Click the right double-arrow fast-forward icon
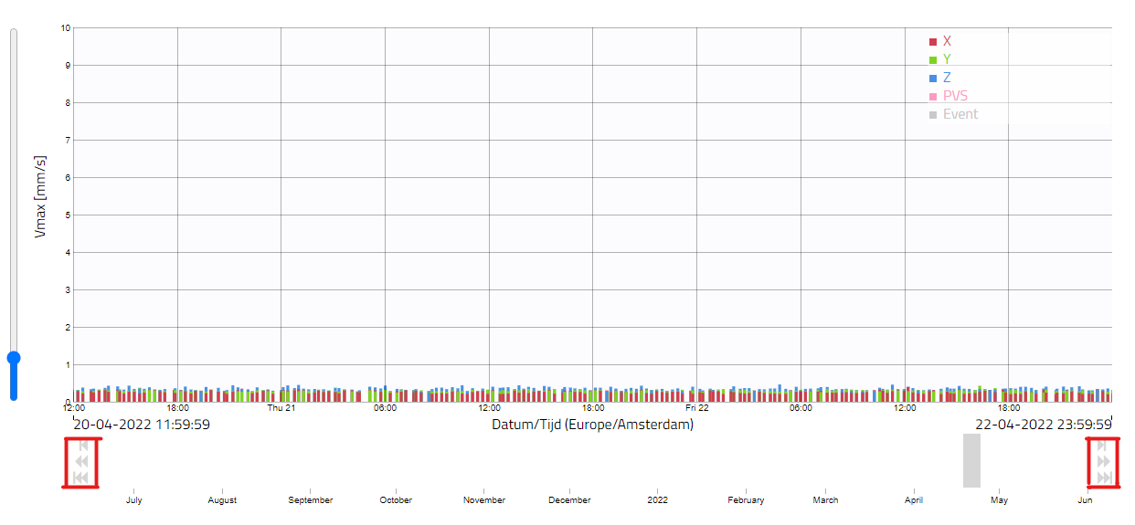This screenshot has height=525, width=1135. pos(1104,462)
